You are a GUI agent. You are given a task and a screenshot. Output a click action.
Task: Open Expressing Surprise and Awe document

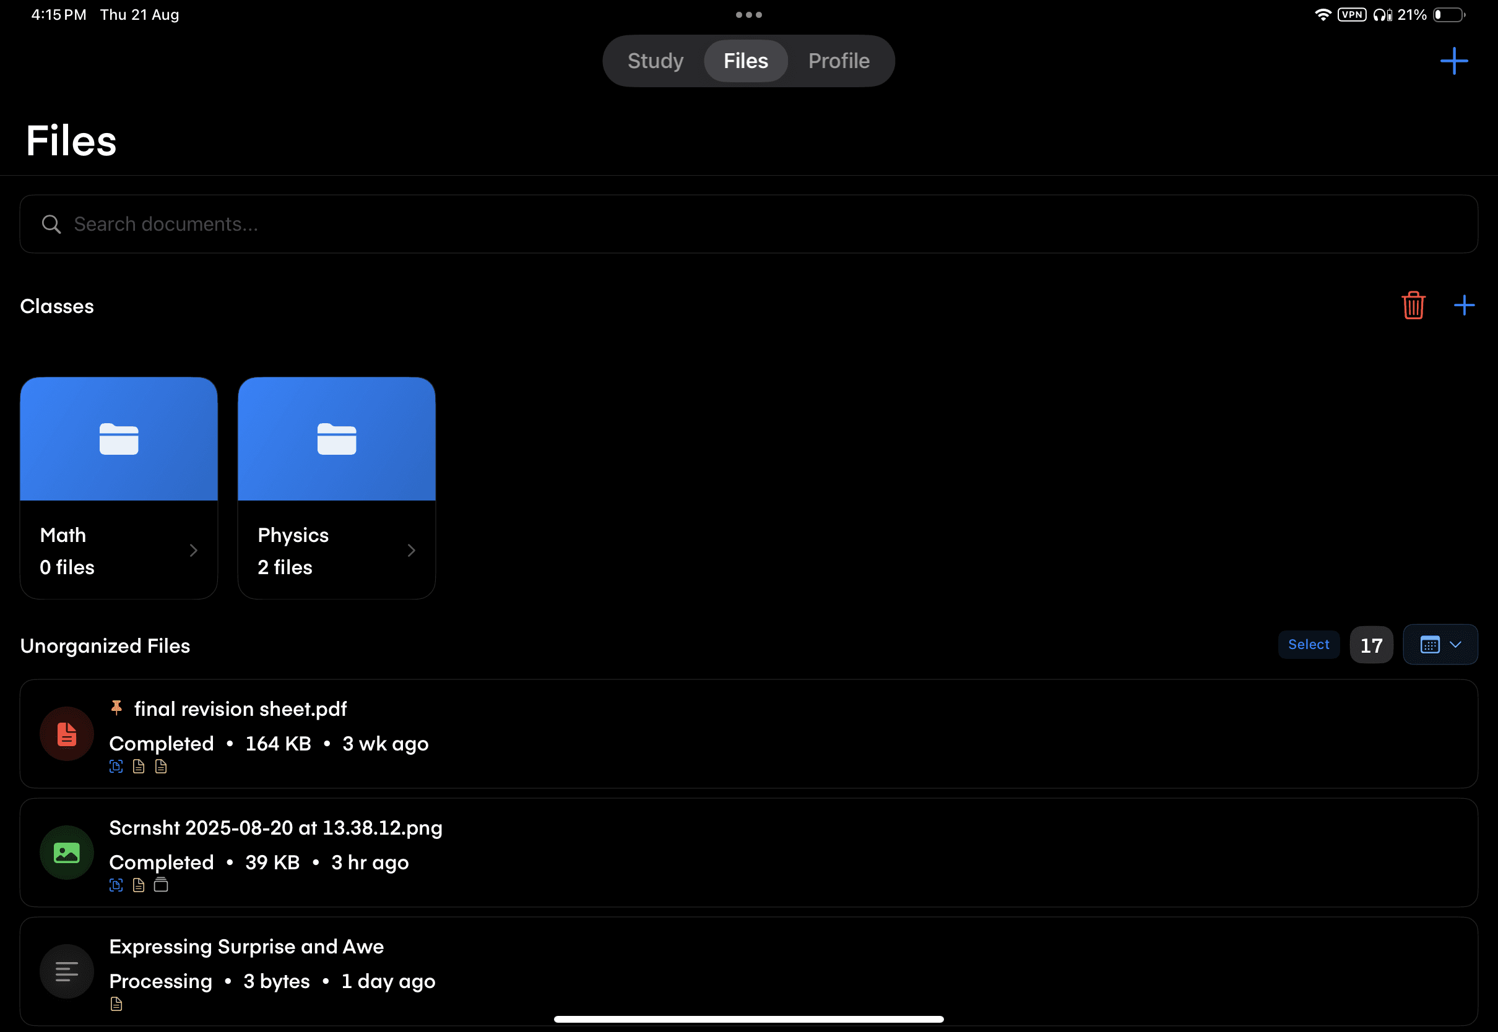[748, 972]
